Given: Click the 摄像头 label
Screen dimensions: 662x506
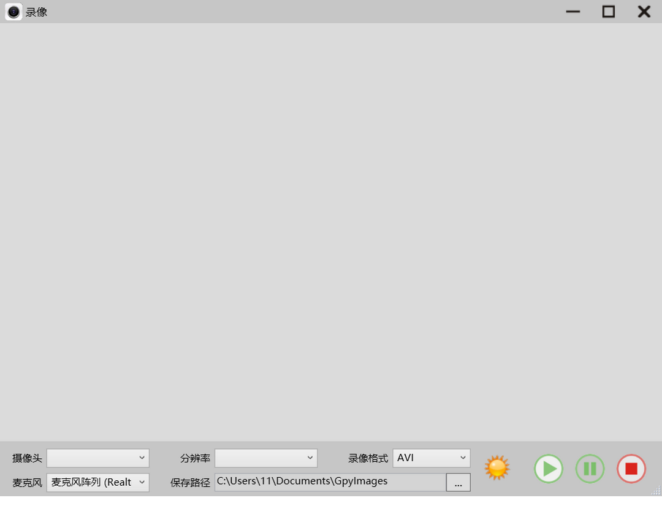Looking at the screenshot, I should [28, 458].
